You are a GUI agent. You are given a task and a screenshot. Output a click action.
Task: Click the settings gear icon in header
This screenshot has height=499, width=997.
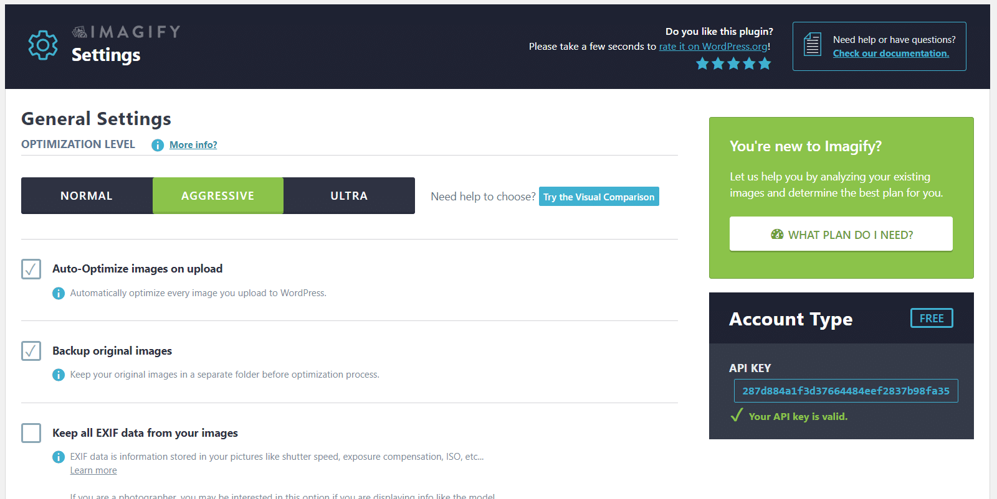point(43,45)
